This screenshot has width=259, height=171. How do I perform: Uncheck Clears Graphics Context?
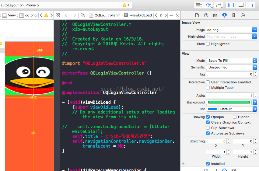[x=208, y=122]
